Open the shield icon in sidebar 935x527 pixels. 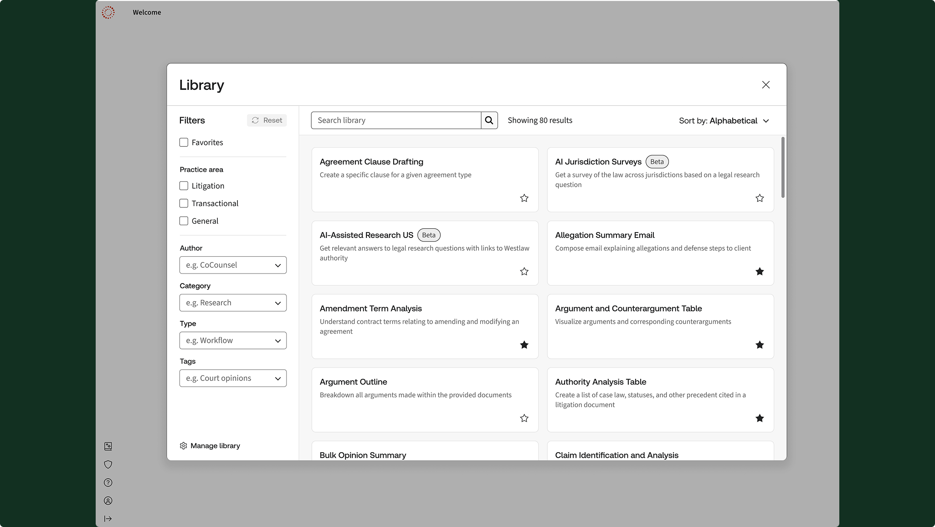(108, 465)
